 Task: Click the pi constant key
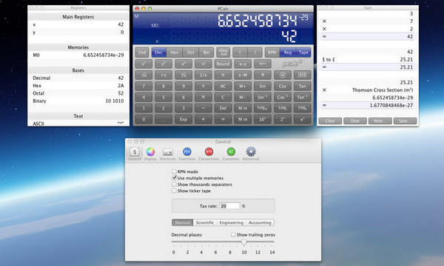263,75
